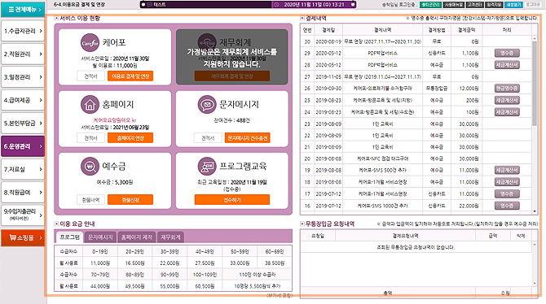Expand the 7.자료실 sidebar menu
This screenshot has height=304, width=546.
(x=23, y=169)
